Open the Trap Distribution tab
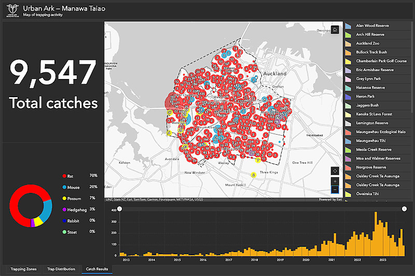 point(61,269)
